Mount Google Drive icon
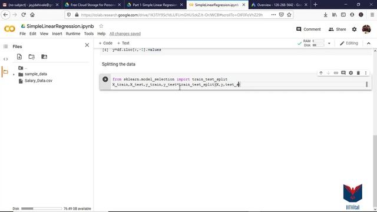377x212 pixels. click(x=44, y=57)
